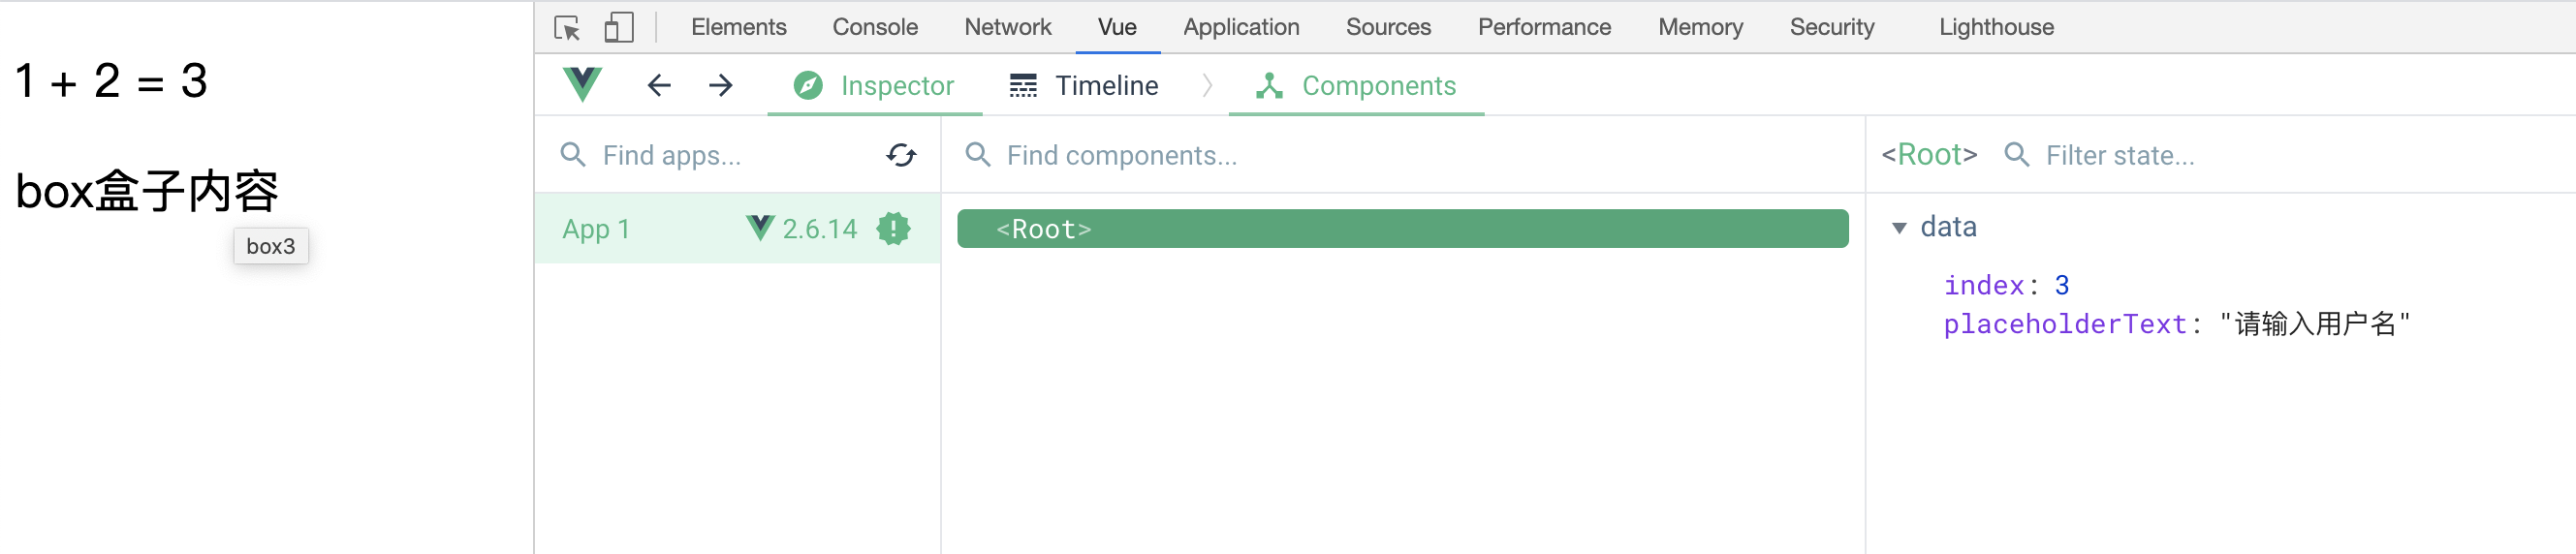Image resolution: width=2576 pixels, height=554 pixels.
Task: Toggle the device toolbar icon
Action: [619, 27]
